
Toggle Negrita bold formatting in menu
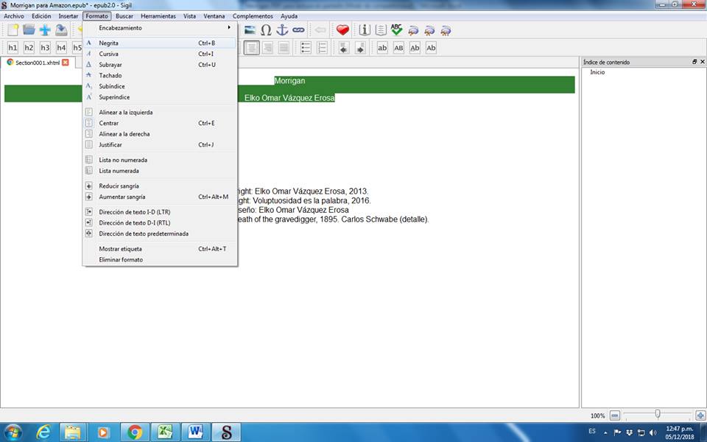click(x=109, y=43)
